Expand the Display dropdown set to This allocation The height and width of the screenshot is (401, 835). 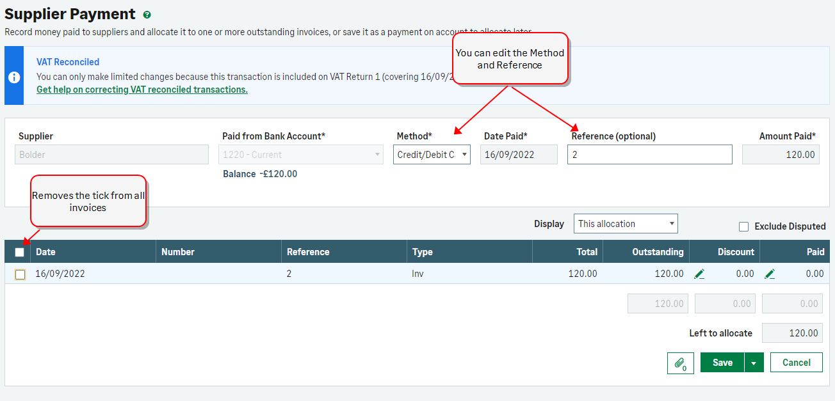pyautogui.click(x=626, y=224)
